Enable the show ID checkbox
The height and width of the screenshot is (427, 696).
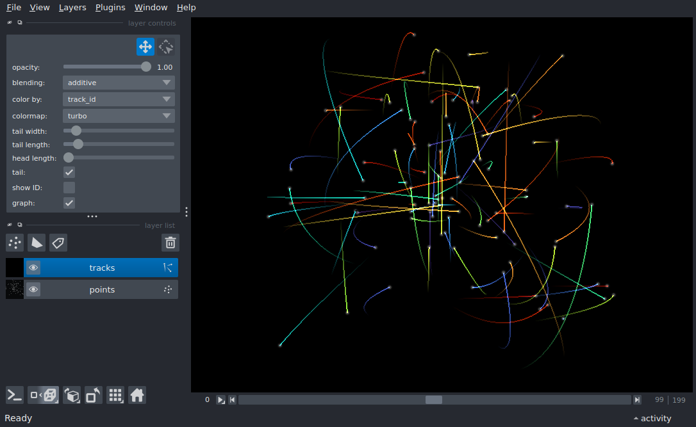69,188
